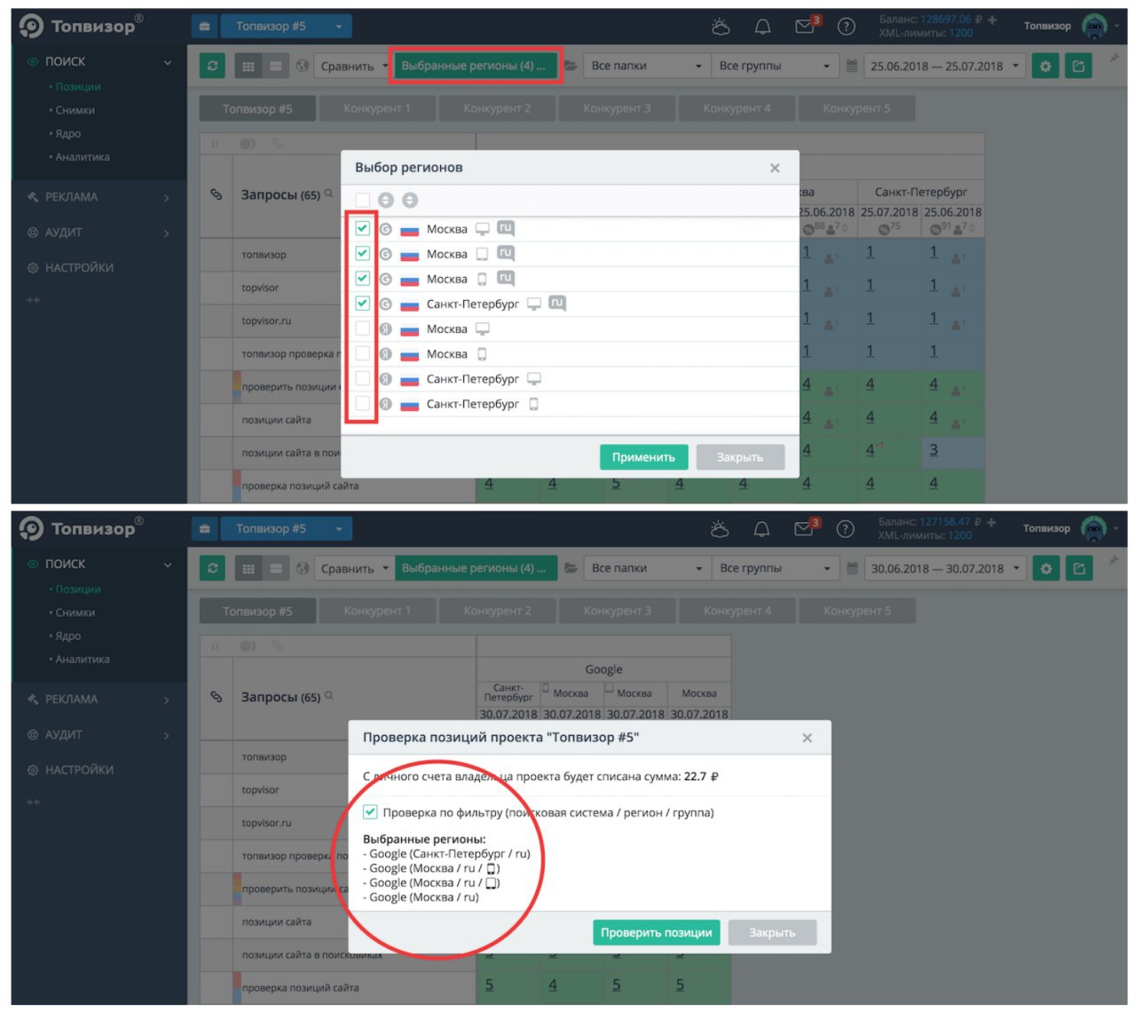
Task: Click the green Проверить позиции button
Action: 656,932
